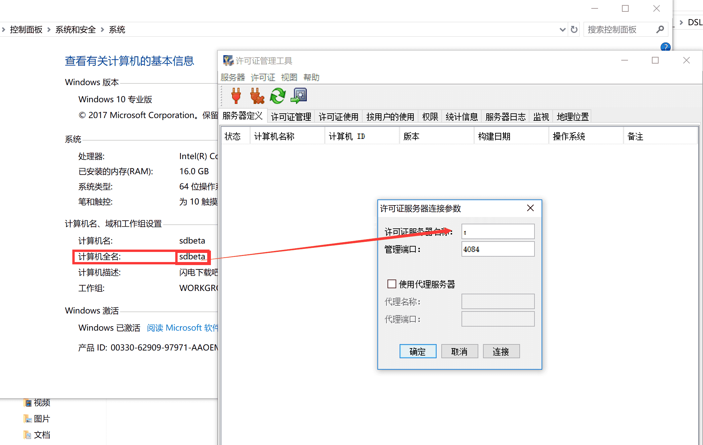Open the address bar dropdown chevron

pos(562,29)
